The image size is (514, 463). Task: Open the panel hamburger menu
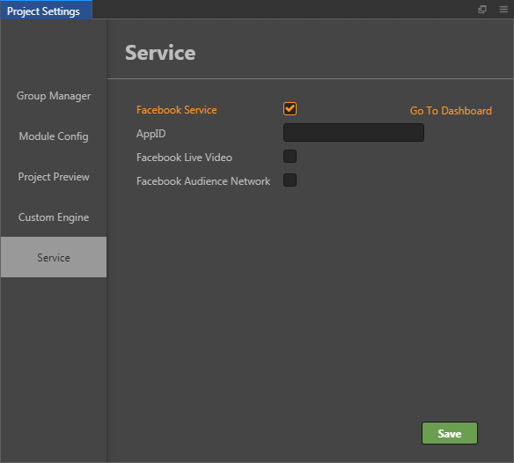click(x=503, y=9)
